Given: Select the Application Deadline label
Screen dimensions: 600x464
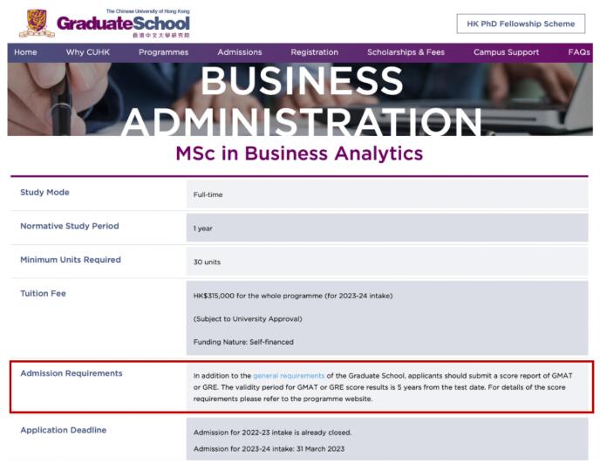Looking at the screenshot, I should [63, 430].
